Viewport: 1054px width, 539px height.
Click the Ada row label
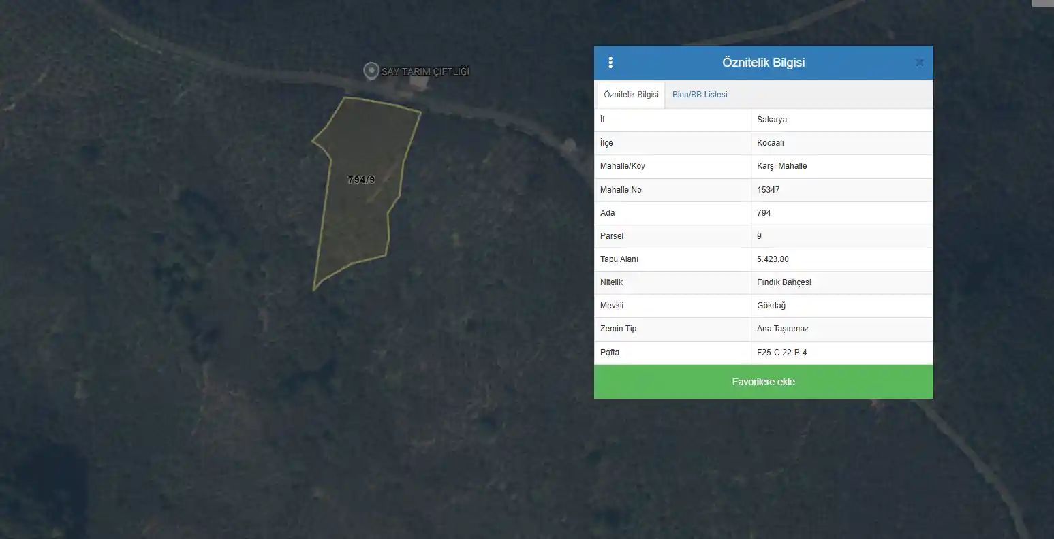click(608, 213)
